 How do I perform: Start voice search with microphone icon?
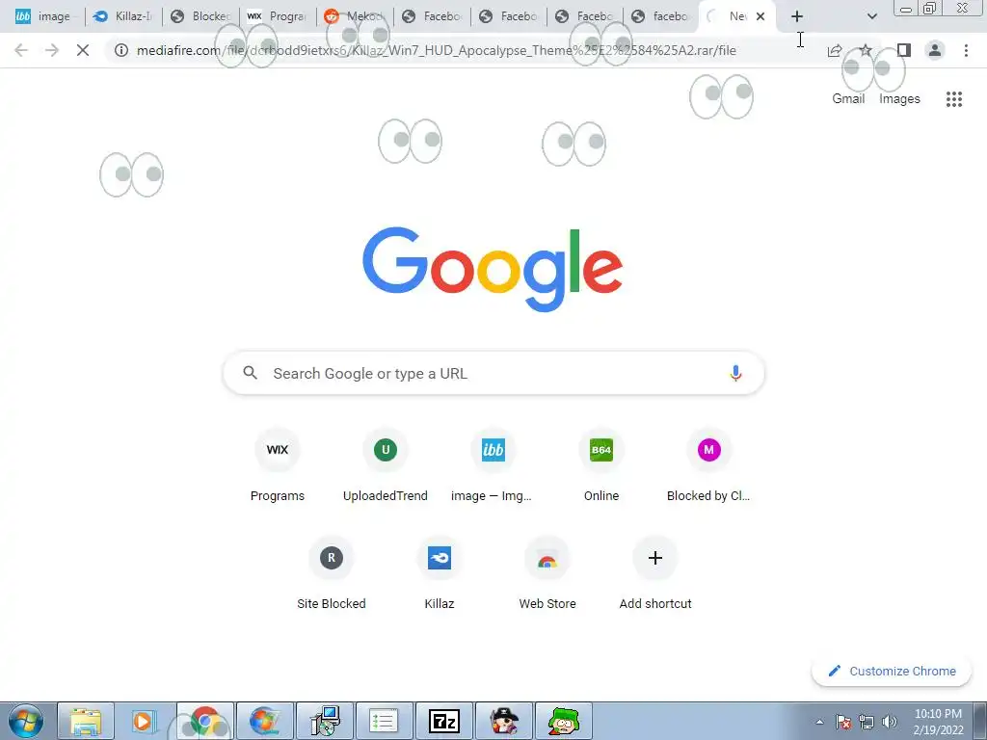735,373
